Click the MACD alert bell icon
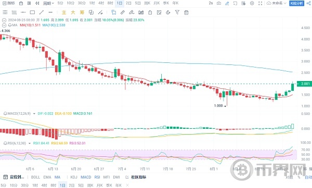 5,114
